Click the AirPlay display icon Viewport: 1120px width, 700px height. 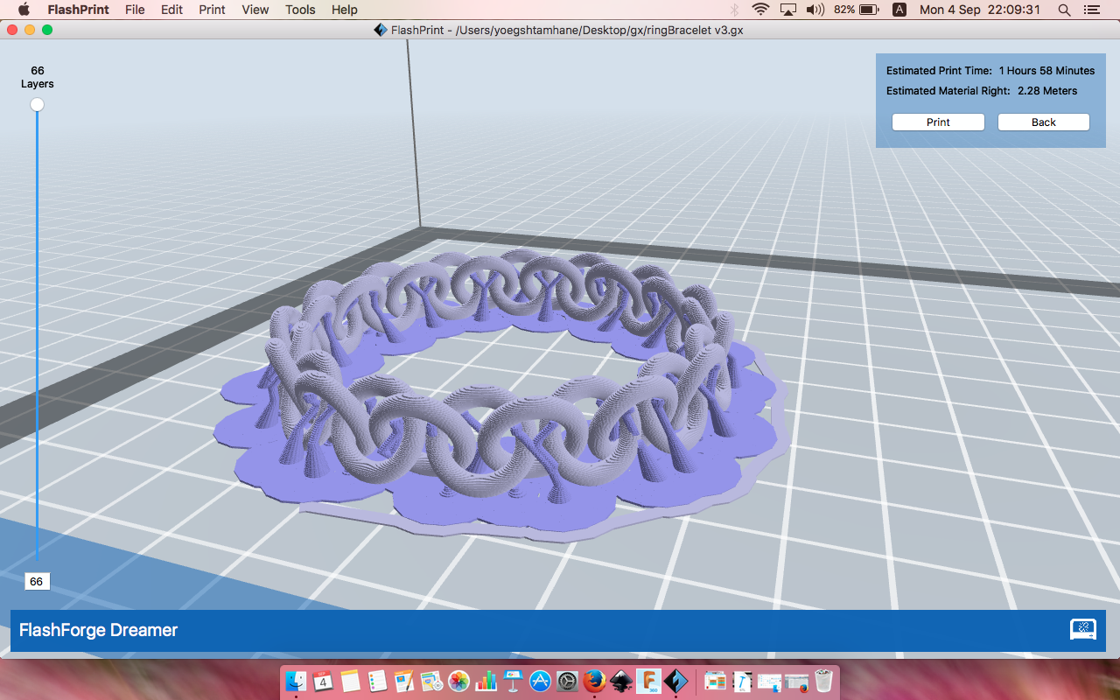[x=788, y=10]
